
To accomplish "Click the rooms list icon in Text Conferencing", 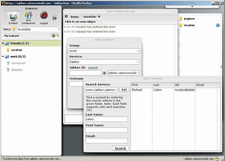I will click(x=66, y=17).
